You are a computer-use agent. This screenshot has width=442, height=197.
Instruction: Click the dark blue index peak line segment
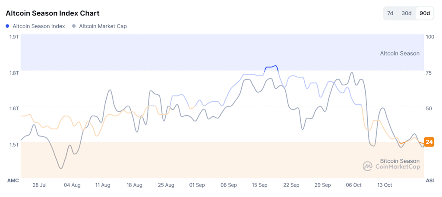(x=271, y=67)
